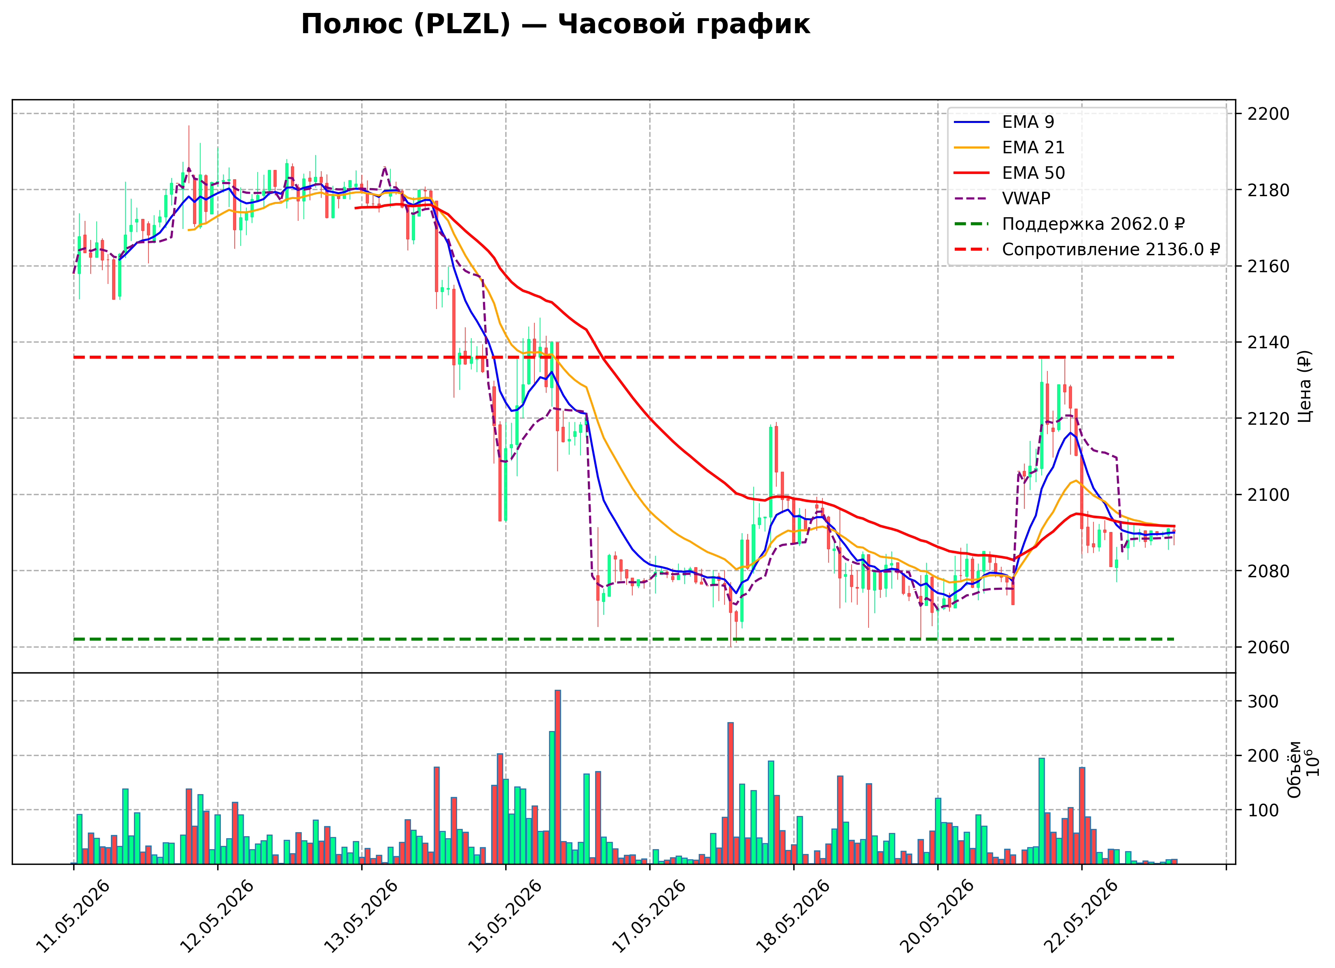This screenshot has height=968, width=1335.
Task: Click the red dashed Сопротивление legend sample
Action: tap(972, 250)
